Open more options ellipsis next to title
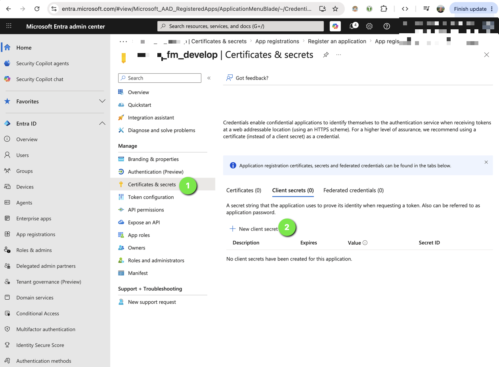 pyautogui.click(x=338, y=55)
